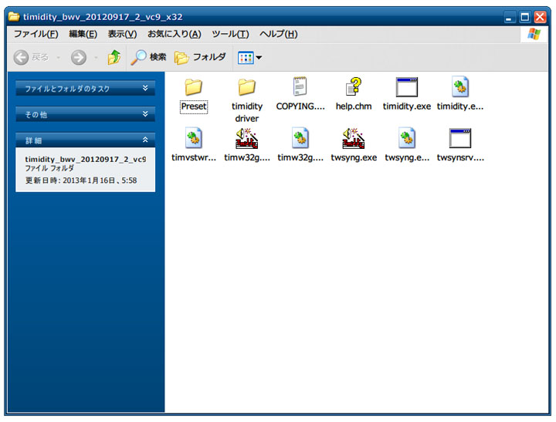Select the timw32g gear document file icon
This screenshot has width=556, height=422.
tap(300, 138)
